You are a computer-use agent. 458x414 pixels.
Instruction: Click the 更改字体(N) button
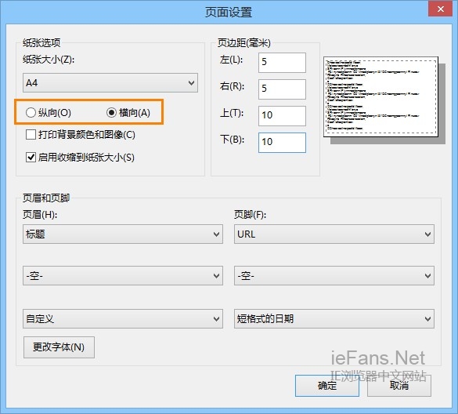click(x=59, y=347)
